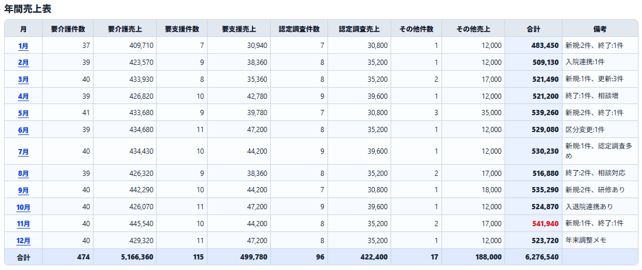Select the 188,000 other sales total

click(473, 257)
